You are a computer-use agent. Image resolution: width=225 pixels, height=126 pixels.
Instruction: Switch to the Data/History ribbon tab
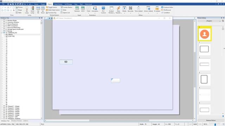58,4
